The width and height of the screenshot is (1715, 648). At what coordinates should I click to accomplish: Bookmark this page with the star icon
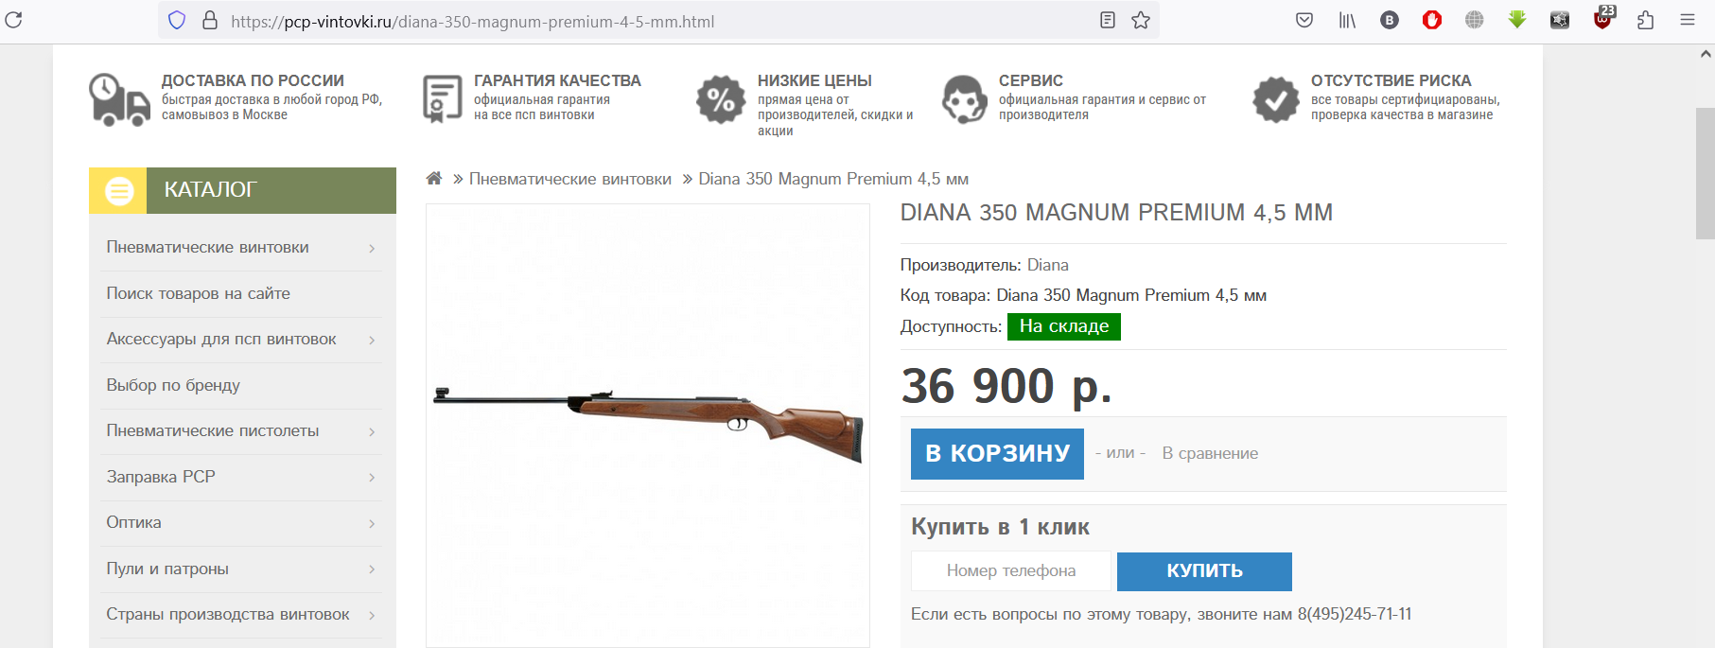tap(1141, 20)
